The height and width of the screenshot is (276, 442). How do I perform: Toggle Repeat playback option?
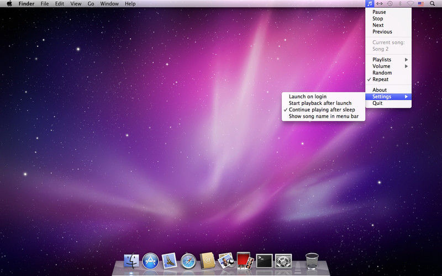[388, 79]
